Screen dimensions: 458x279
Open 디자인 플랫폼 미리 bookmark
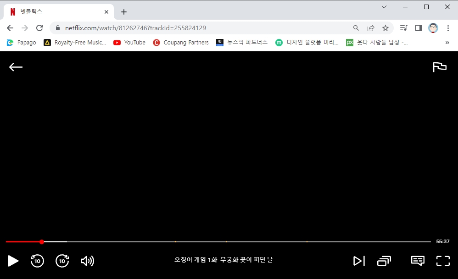307,43
